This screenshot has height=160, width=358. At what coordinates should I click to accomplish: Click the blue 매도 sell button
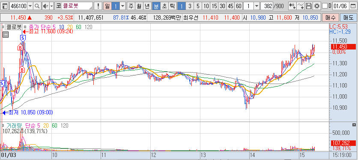[348, 17]
